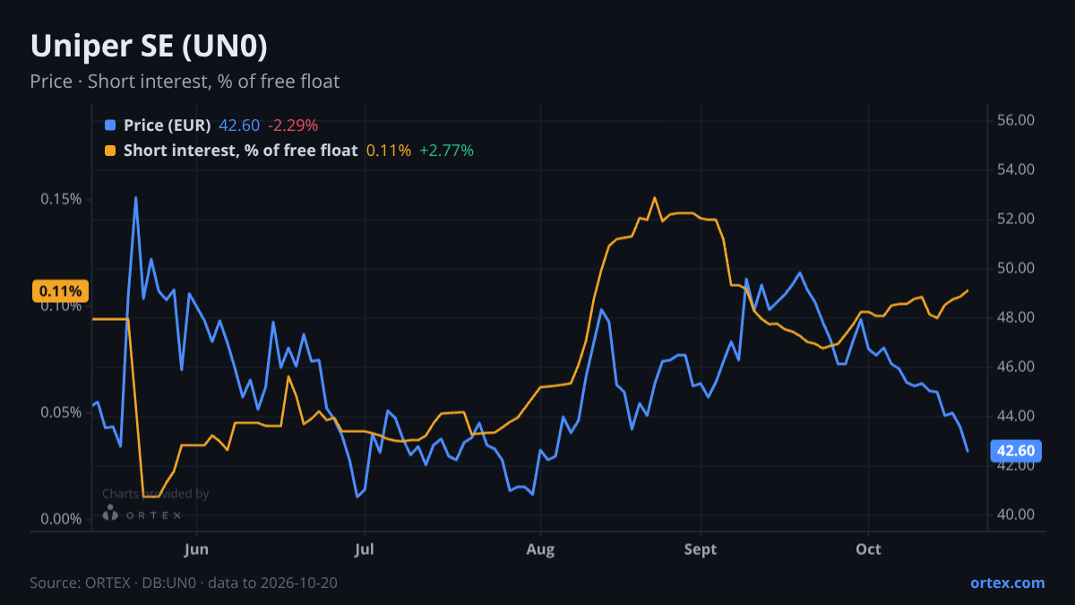The height and width of the screenshot is (605, 1075).
Task: Click the 44.00 right axis label
Action: tap(1015, 416)
